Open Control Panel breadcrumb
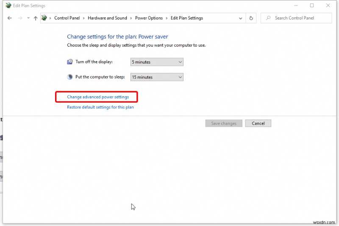This screenshot has width=339, height=226. (67, 18)
